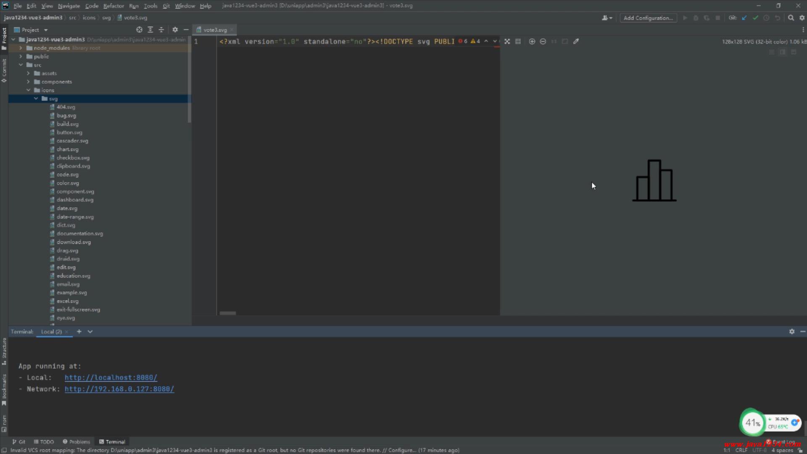Open IDE settings gear in toolbar
807x454 pixels.
point(802,18)
